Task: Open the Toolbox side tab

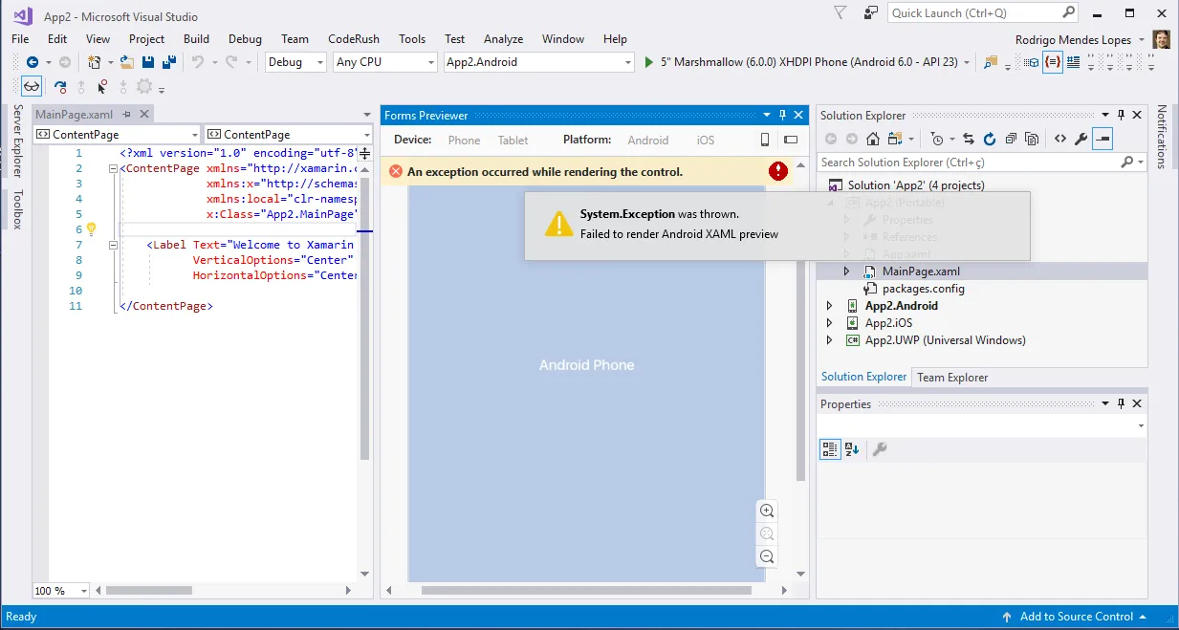Action: [17, 209]
